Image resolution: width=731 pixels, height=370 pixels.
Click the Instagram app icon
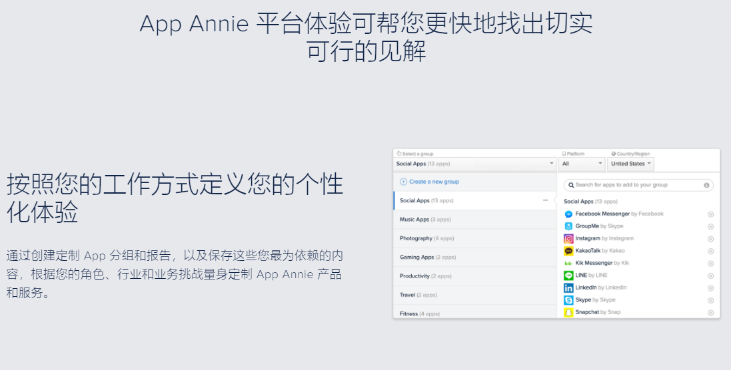568,239
